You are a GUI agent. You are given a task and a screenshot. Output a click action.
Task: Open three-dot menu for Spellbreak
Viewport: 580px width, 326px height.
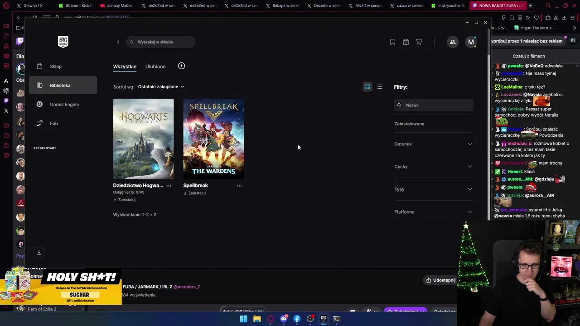(239, 186)
